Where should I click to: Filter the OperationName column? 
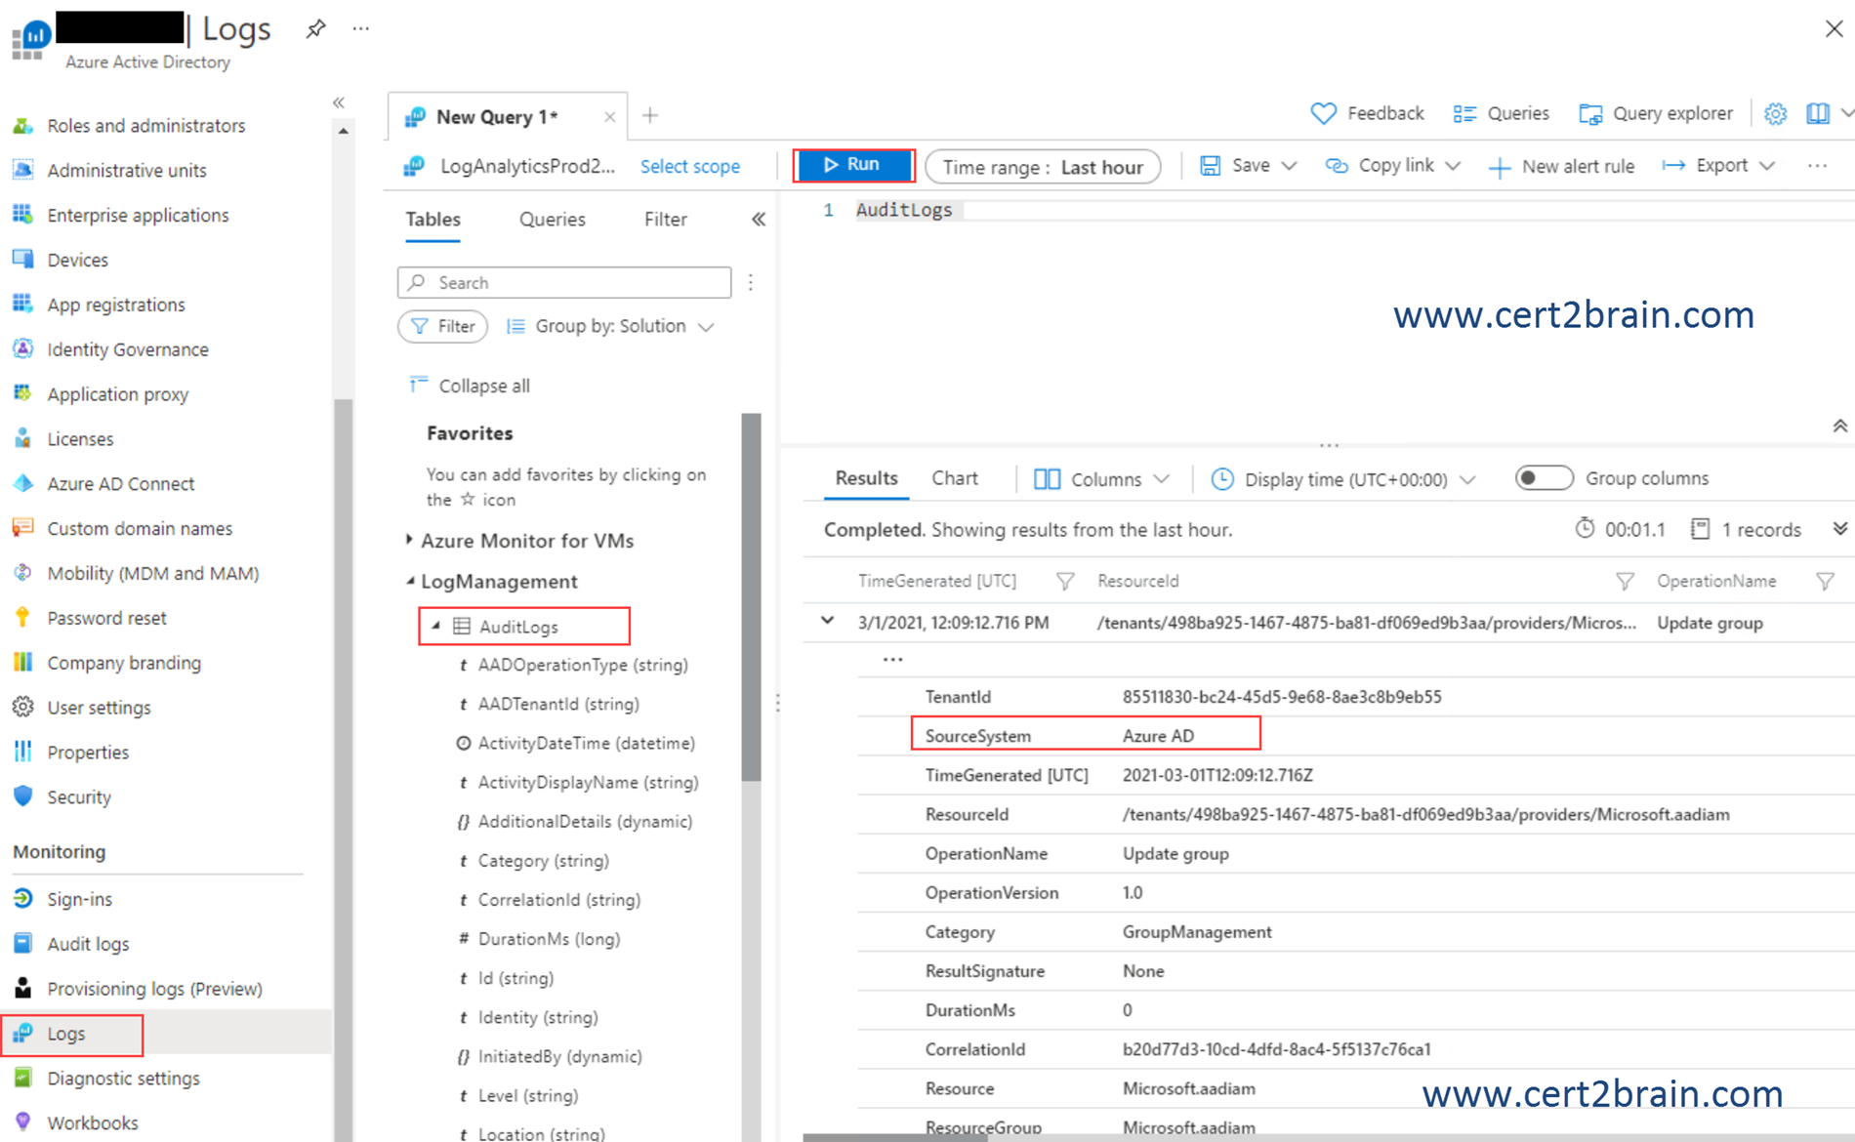click(x=1825, y=582)
